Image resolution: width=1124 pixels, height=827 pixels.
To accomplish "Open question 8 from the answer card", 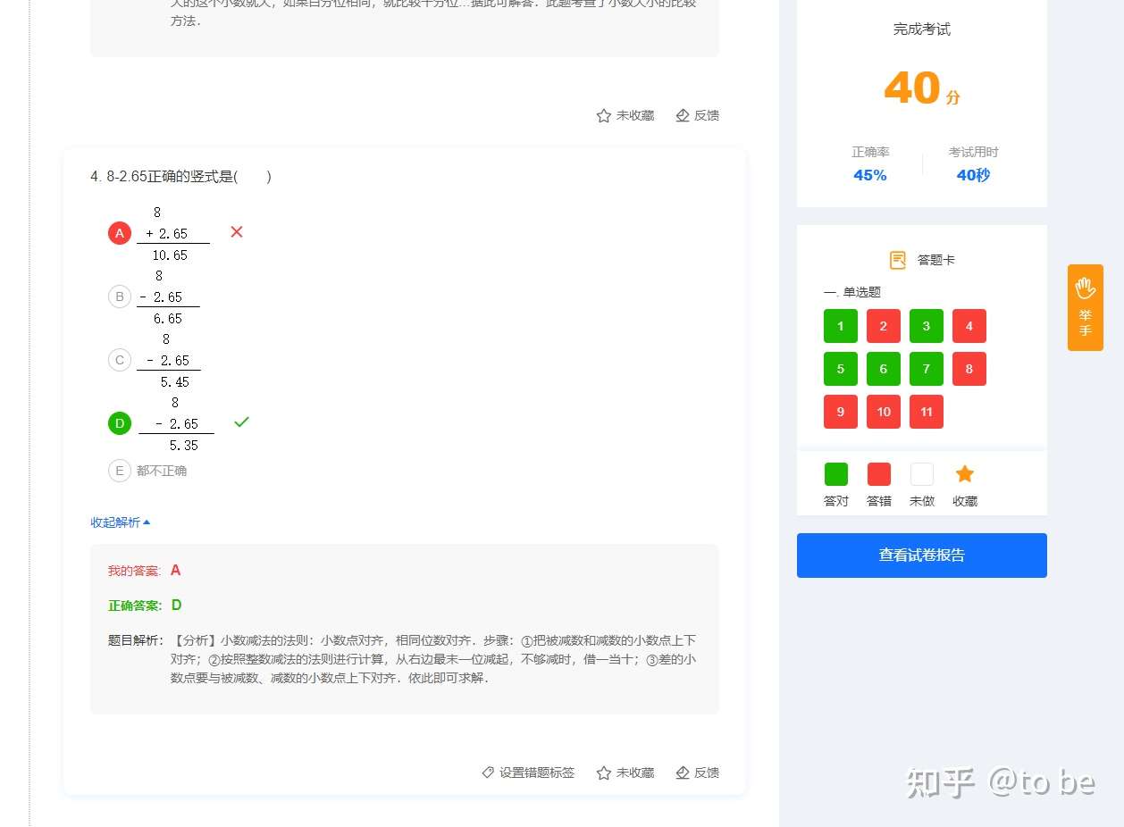I will click(x=969, y=369).
